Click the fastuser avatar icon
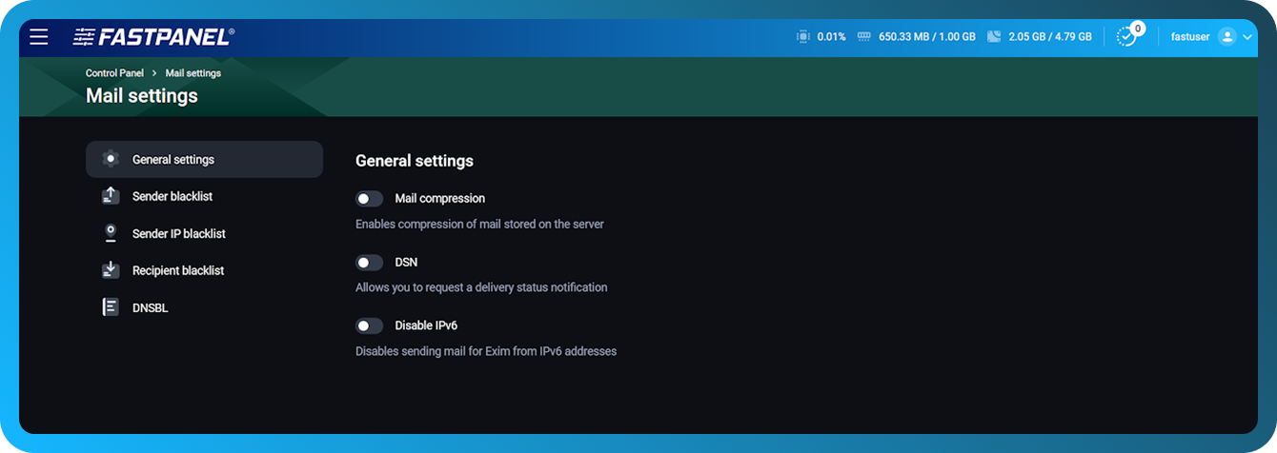Image resolution: width=1277 pixels, height=453 pixels. pos(1227,37)
